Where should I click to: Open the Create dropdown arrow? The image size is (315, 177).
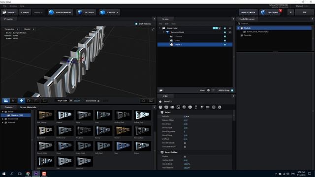118,12
